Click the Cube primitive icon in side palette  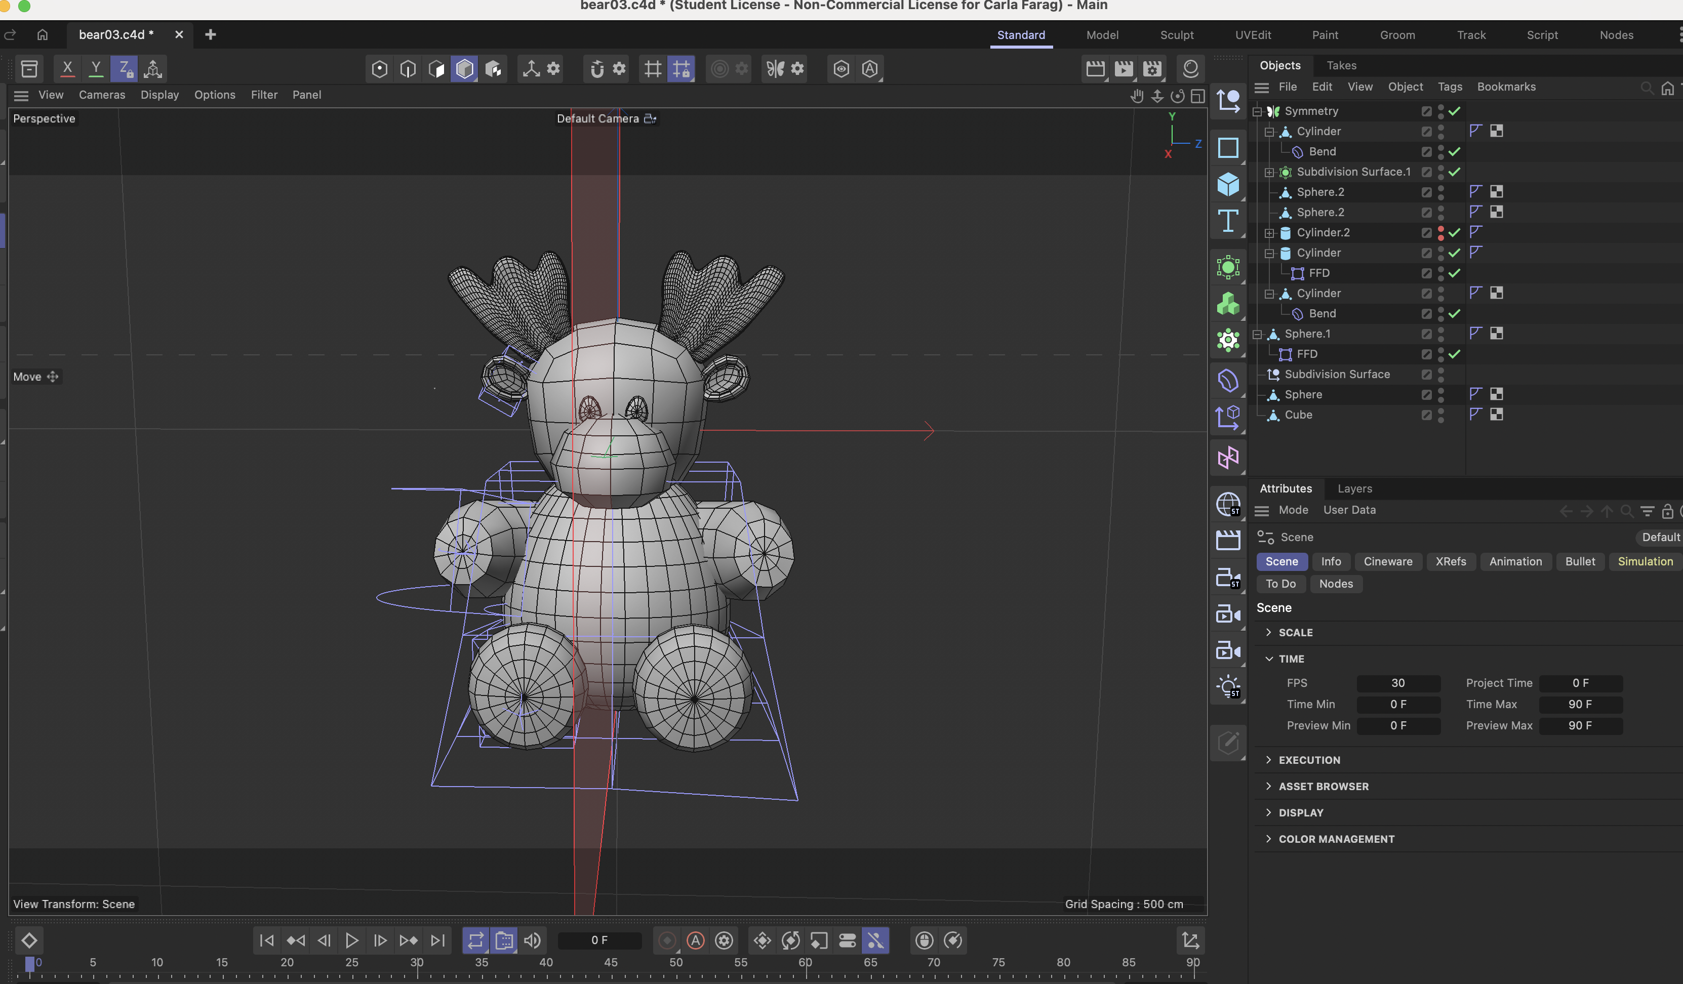(x=1227, y=184)
